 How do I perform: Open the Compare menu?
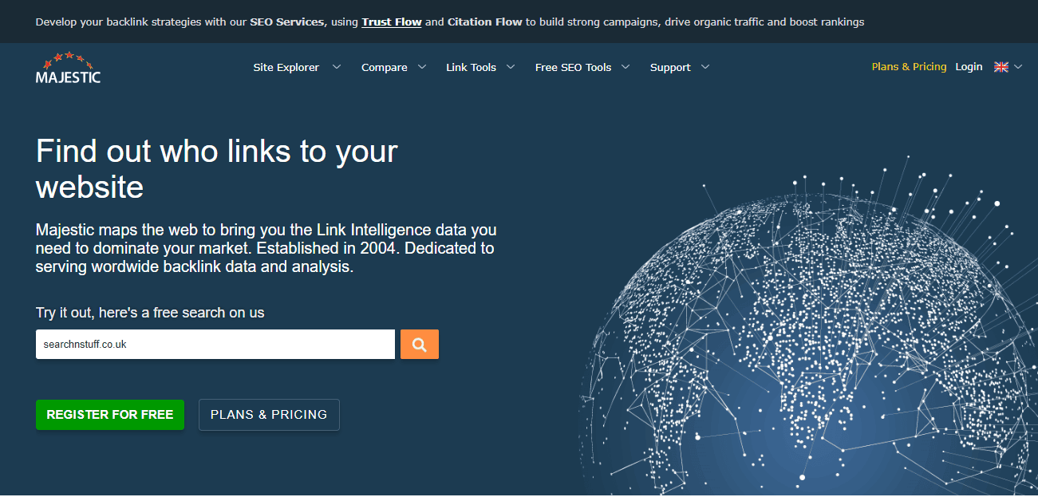tap(384, 68)
